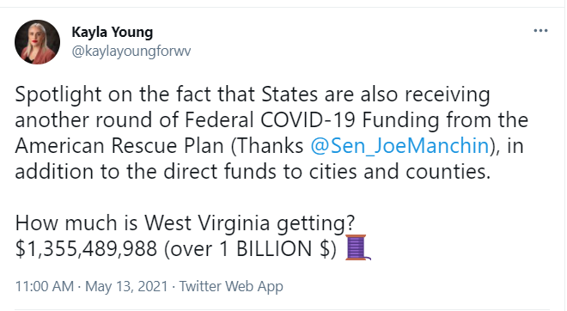Viewport: 567px width, 311px height.
Task: Click the word BILLION in the tweet
Action: (274, 249)
